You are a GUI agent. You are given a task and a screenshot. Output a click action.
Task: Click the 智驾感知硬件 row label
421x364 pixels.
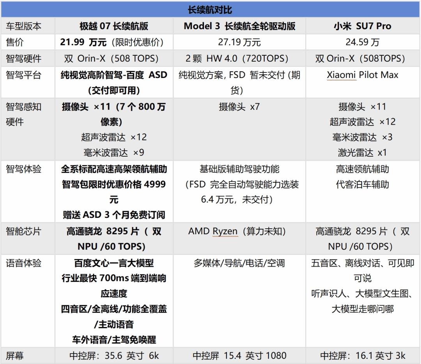click(x=24, y=114)
